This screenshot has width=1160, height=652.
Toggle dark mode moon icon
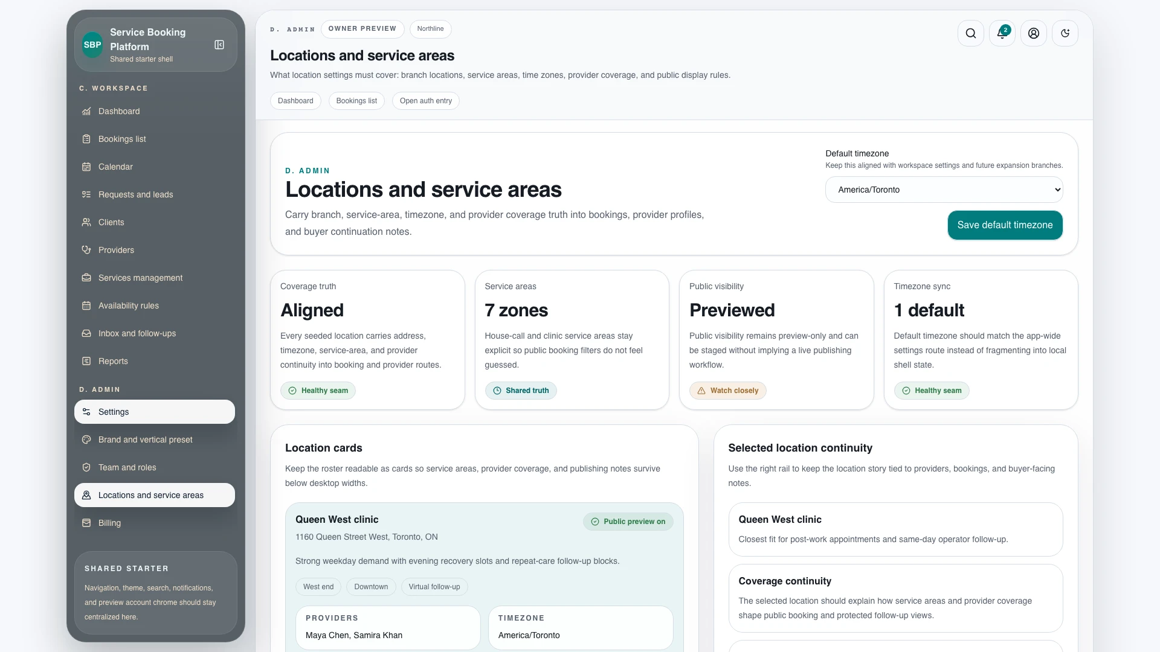coord(1065,33)
